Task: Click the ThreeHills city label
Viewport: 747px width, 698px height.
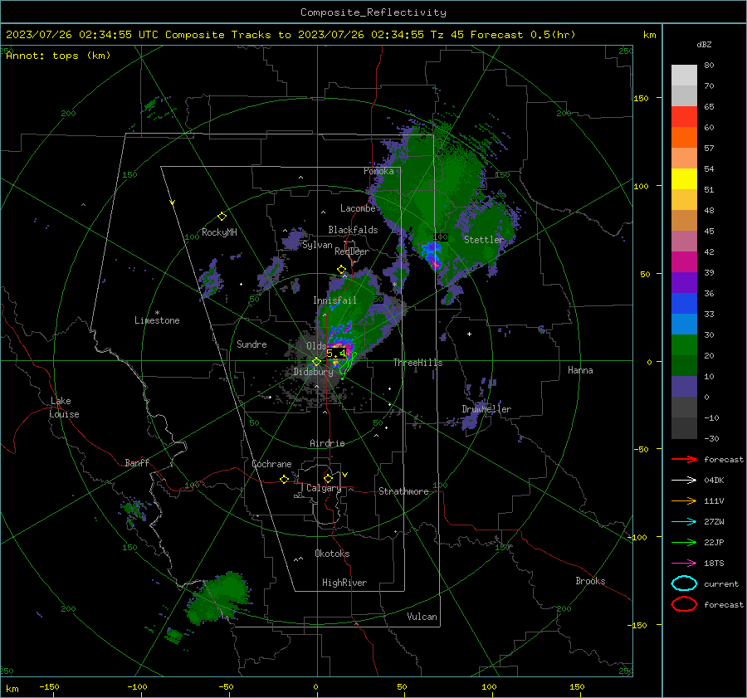Action: click(x=417, y=363)
